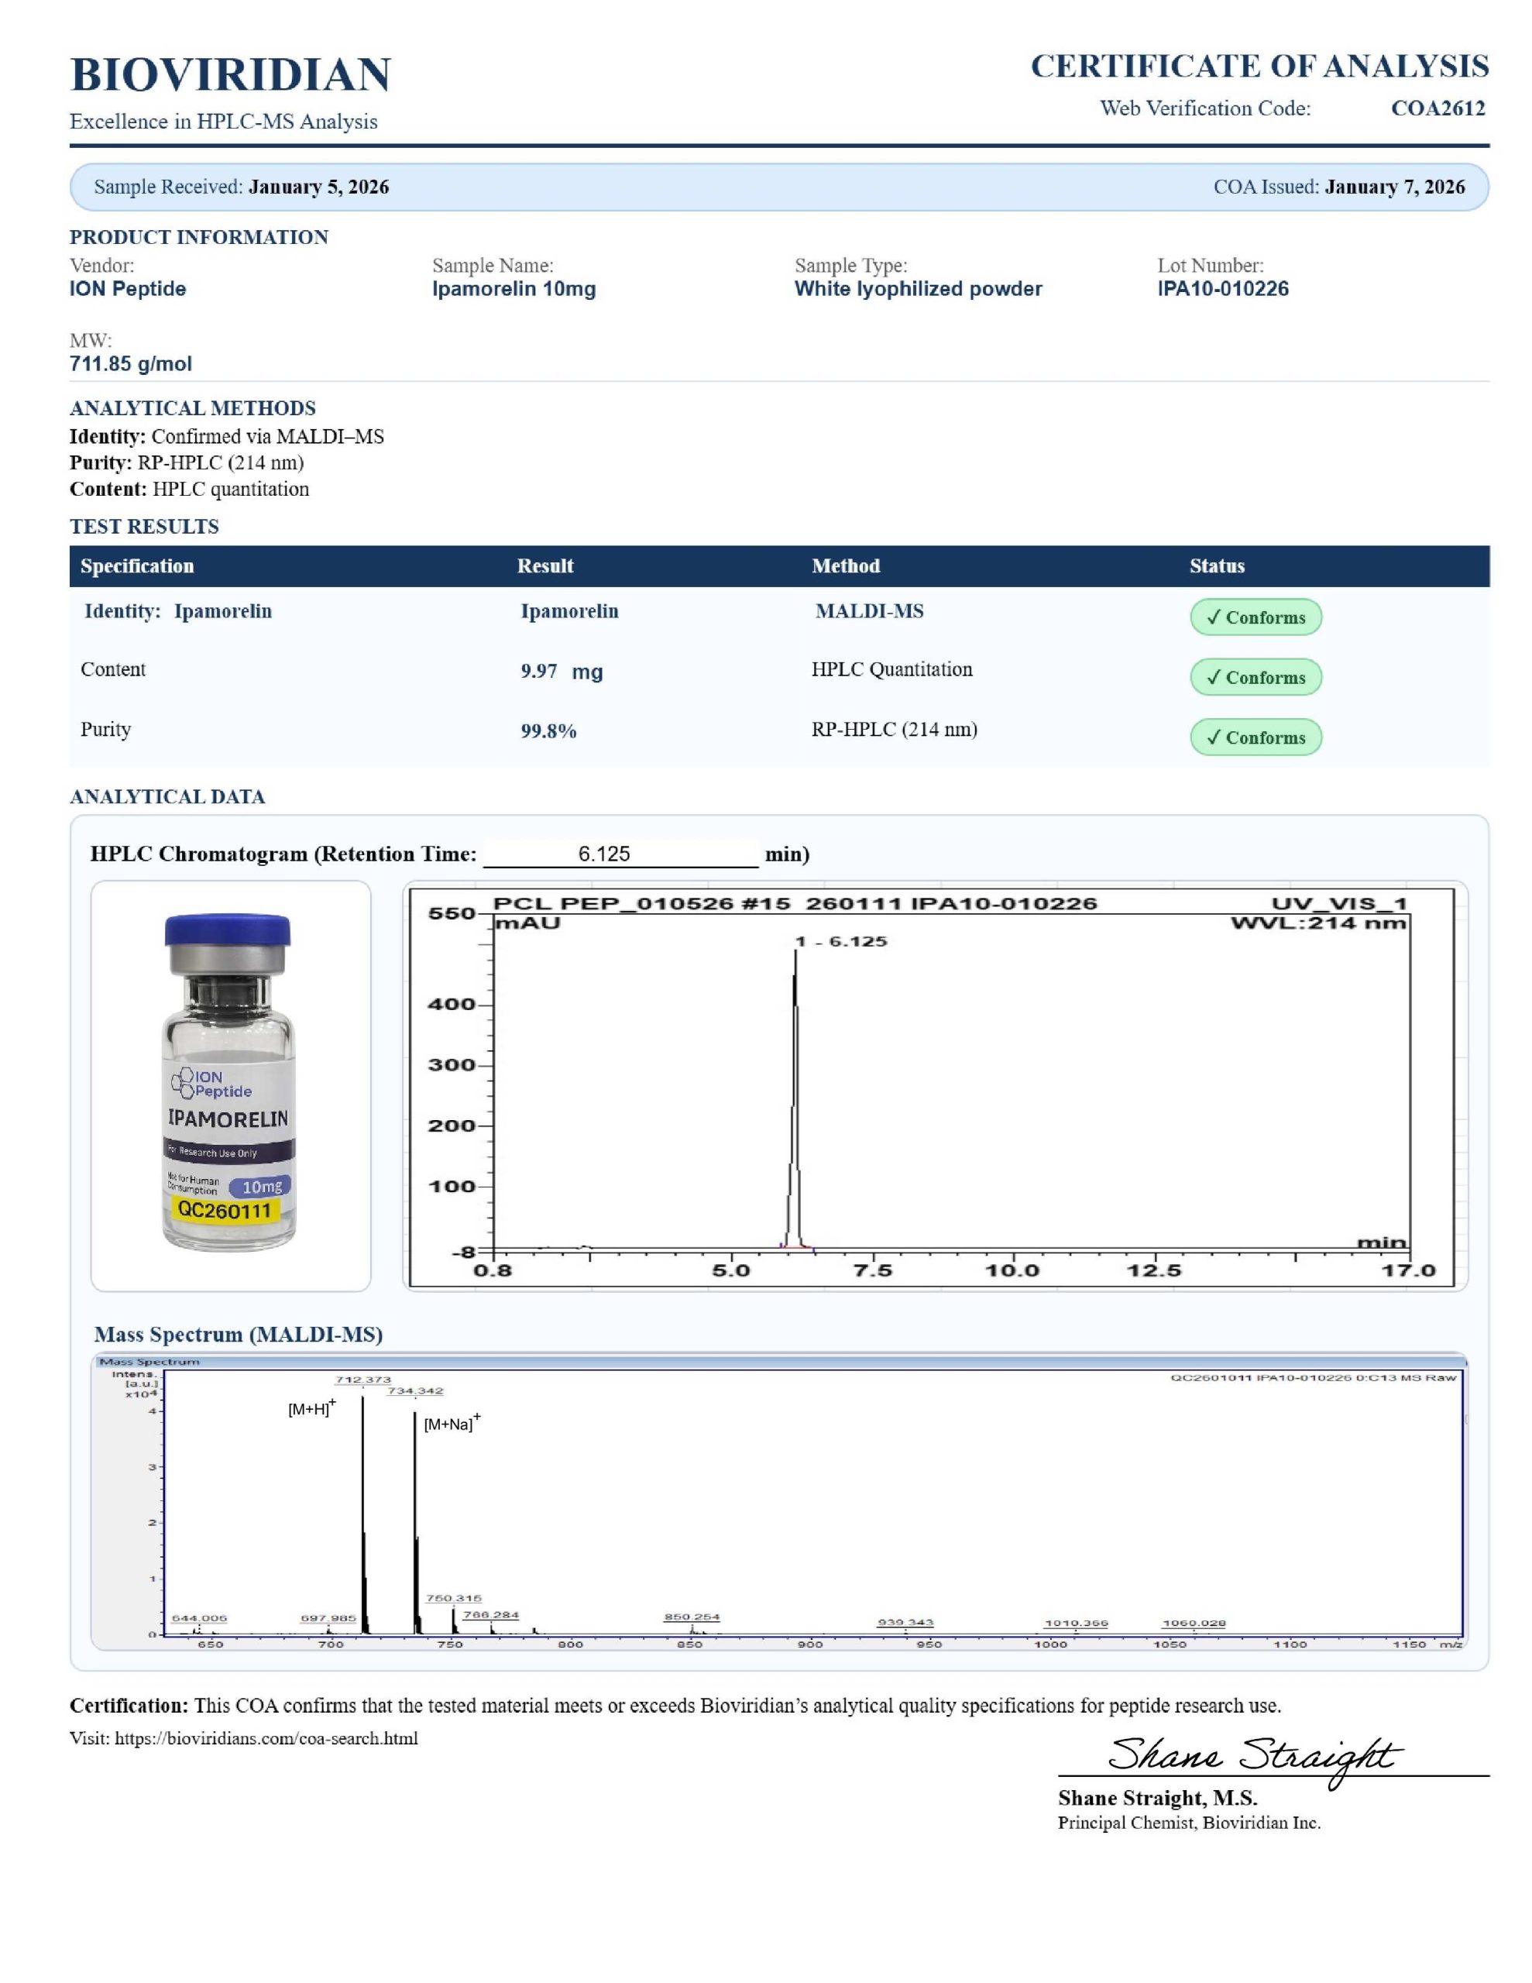
Task: Click the blue 10mg badge on vial
Action: click(x=262, y=1187)
